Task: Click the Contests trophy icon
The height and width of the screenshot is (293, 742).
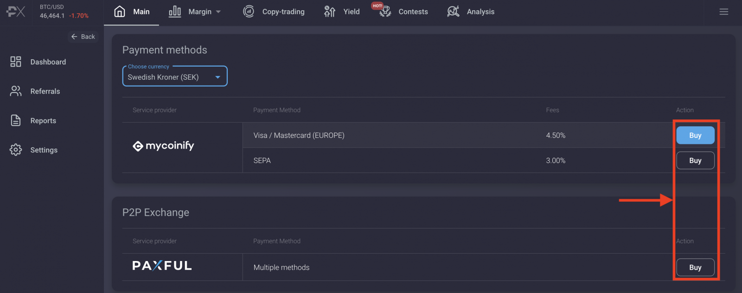Action: point(385,12)
